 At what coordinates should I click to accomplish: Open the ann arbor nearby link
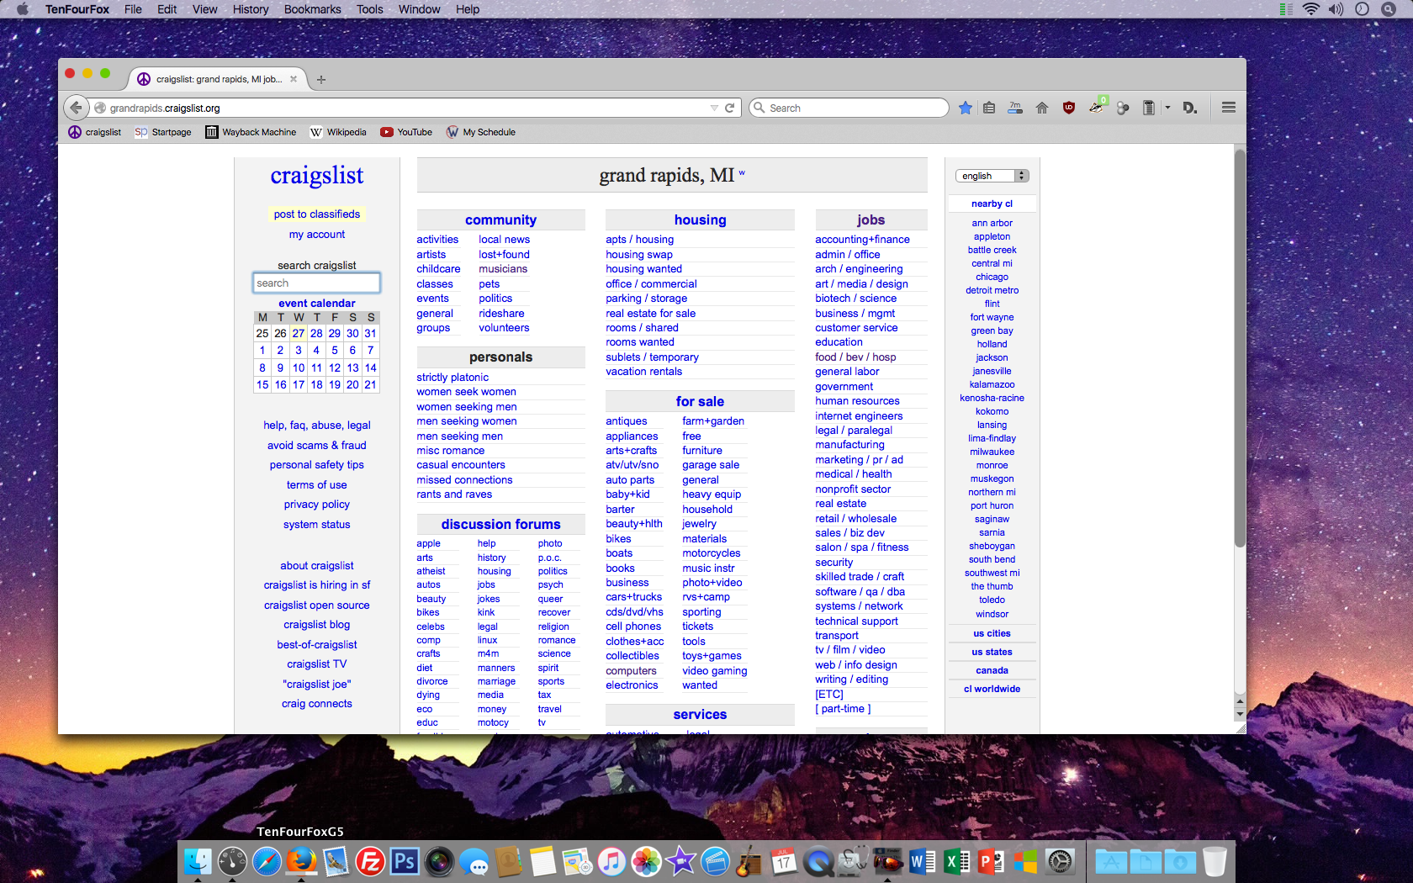(992, 224)
